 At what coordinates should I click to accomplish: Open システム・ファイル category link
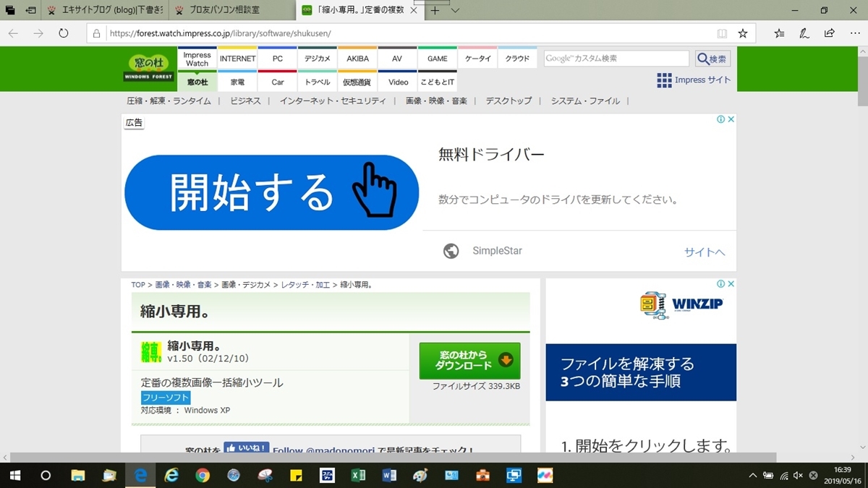coord(585,101)
